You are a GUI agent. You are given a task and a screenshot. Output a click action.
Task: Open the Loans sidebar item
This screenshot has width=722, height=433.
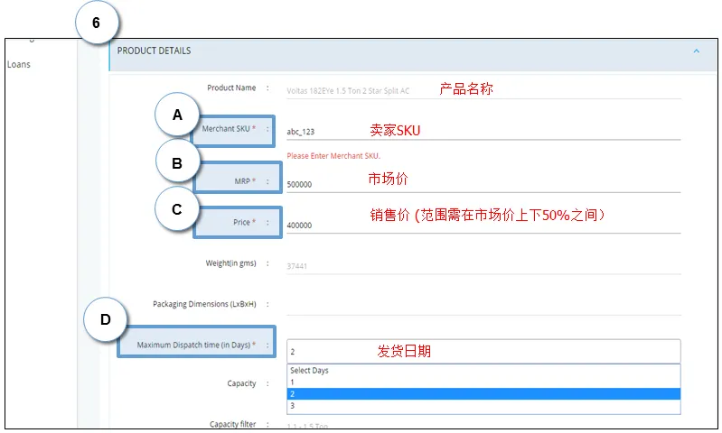coord(18,64)
